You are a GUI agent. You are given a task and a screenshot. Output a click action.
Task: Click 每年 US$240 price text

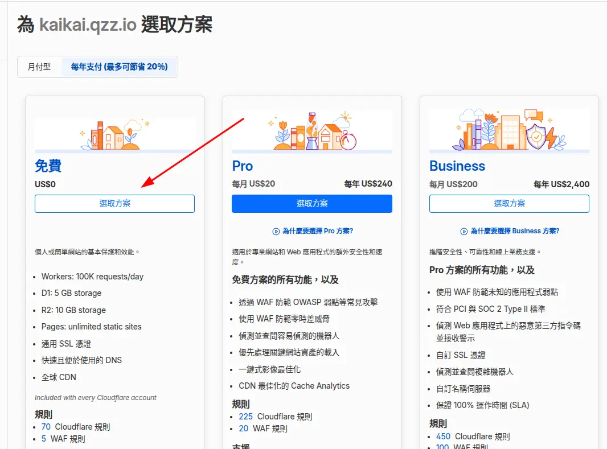(368, 184)
